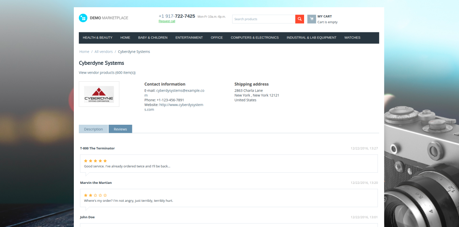Open Computers & Electronics menu
Viewport: 459px width, 227px height.
[255, 38]
